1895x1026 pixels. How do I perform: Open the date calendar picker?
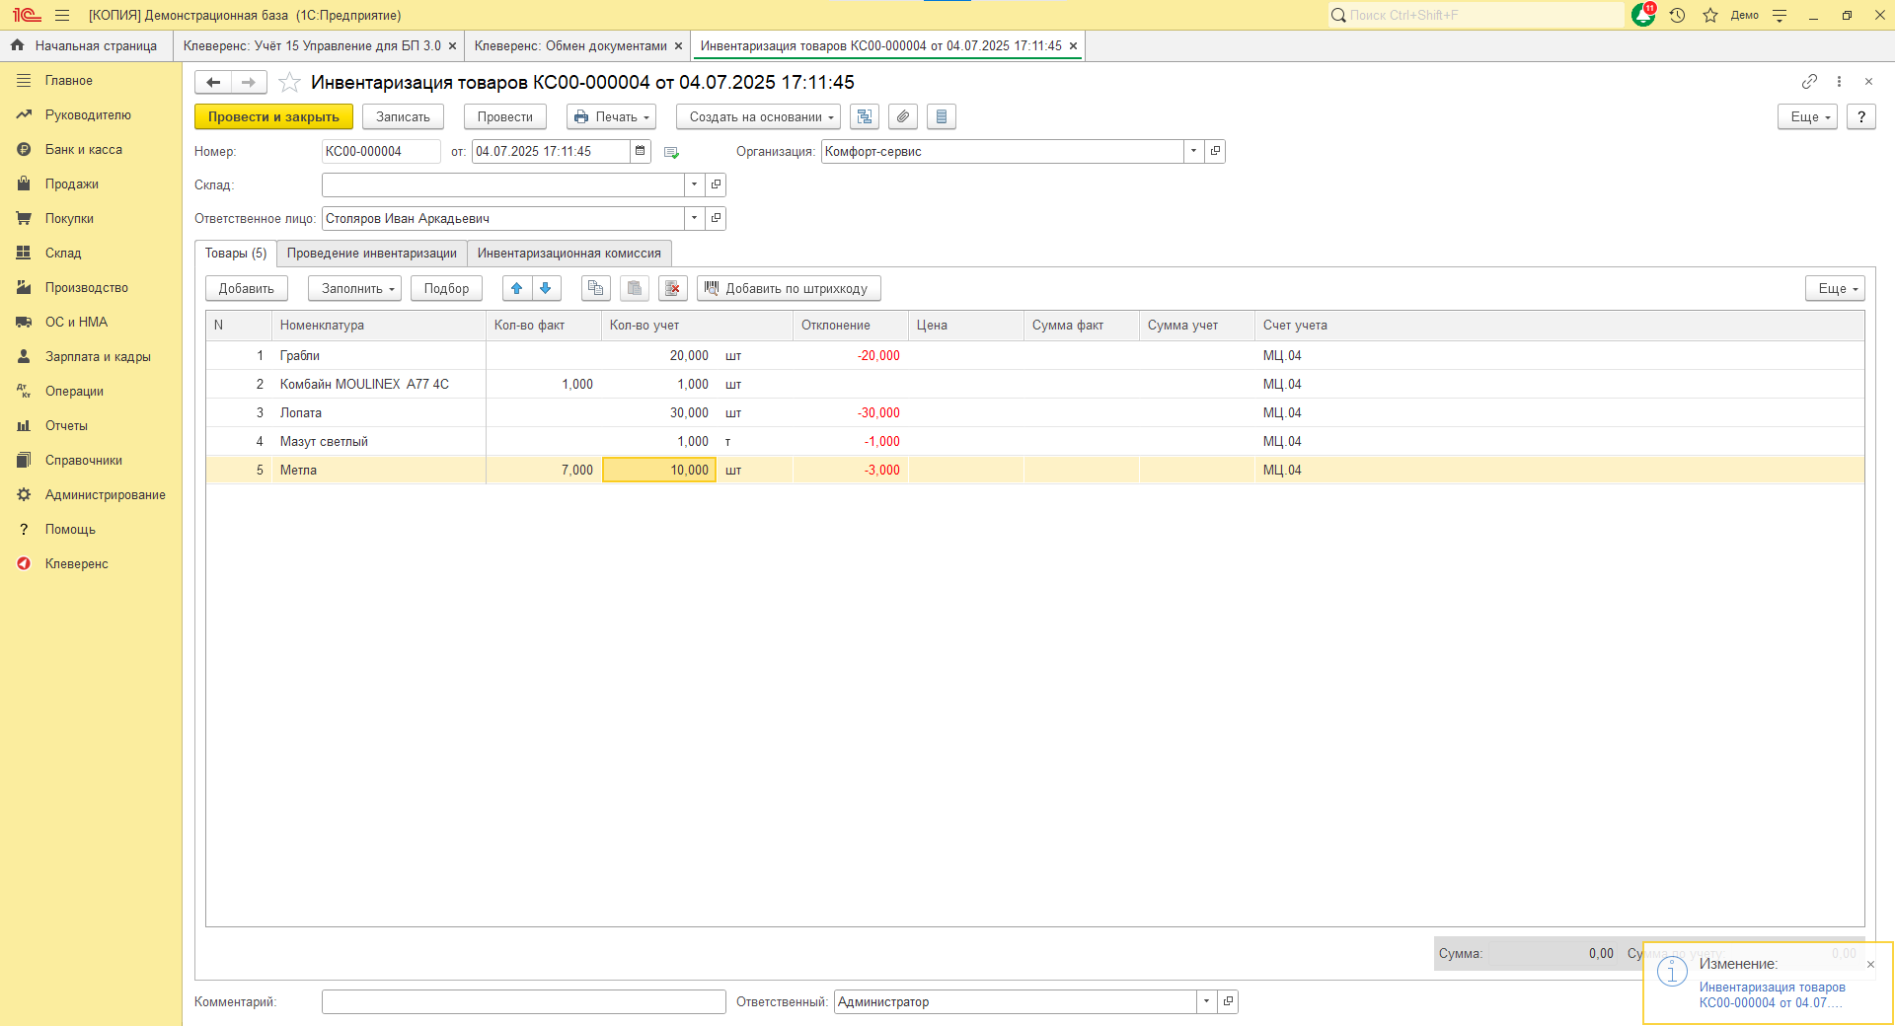pyautogui.click(x=641, y=151)
